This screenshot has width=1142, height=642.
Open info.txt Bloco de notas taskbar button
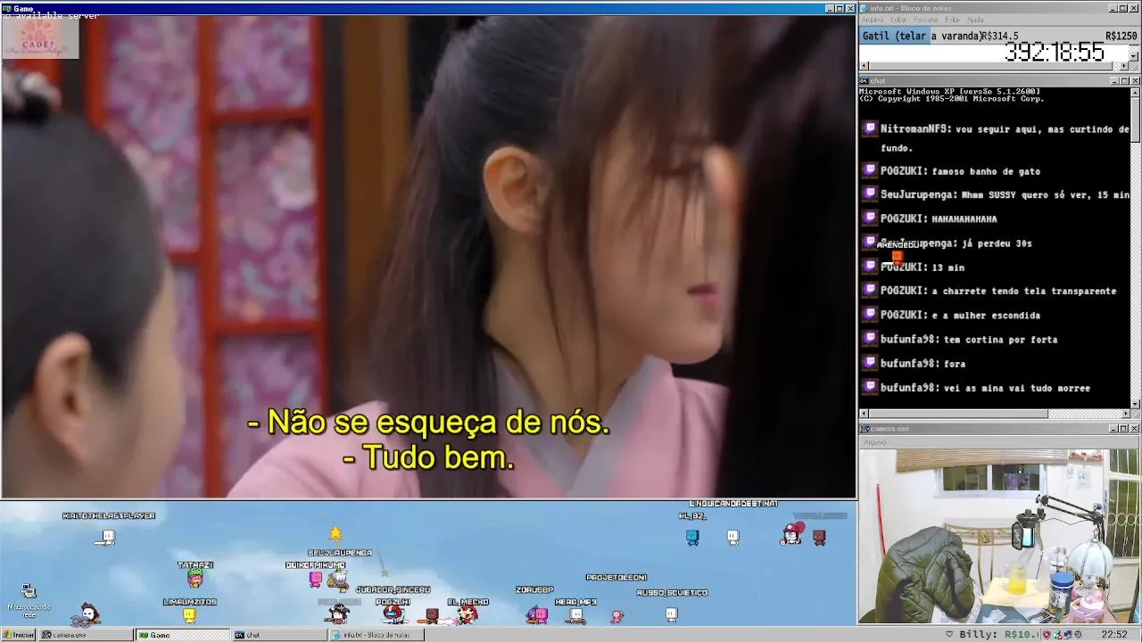pos(376,635)
